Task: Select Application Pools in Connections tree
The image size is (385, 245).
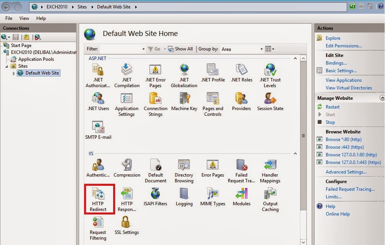Action: [x=36, y=59]
